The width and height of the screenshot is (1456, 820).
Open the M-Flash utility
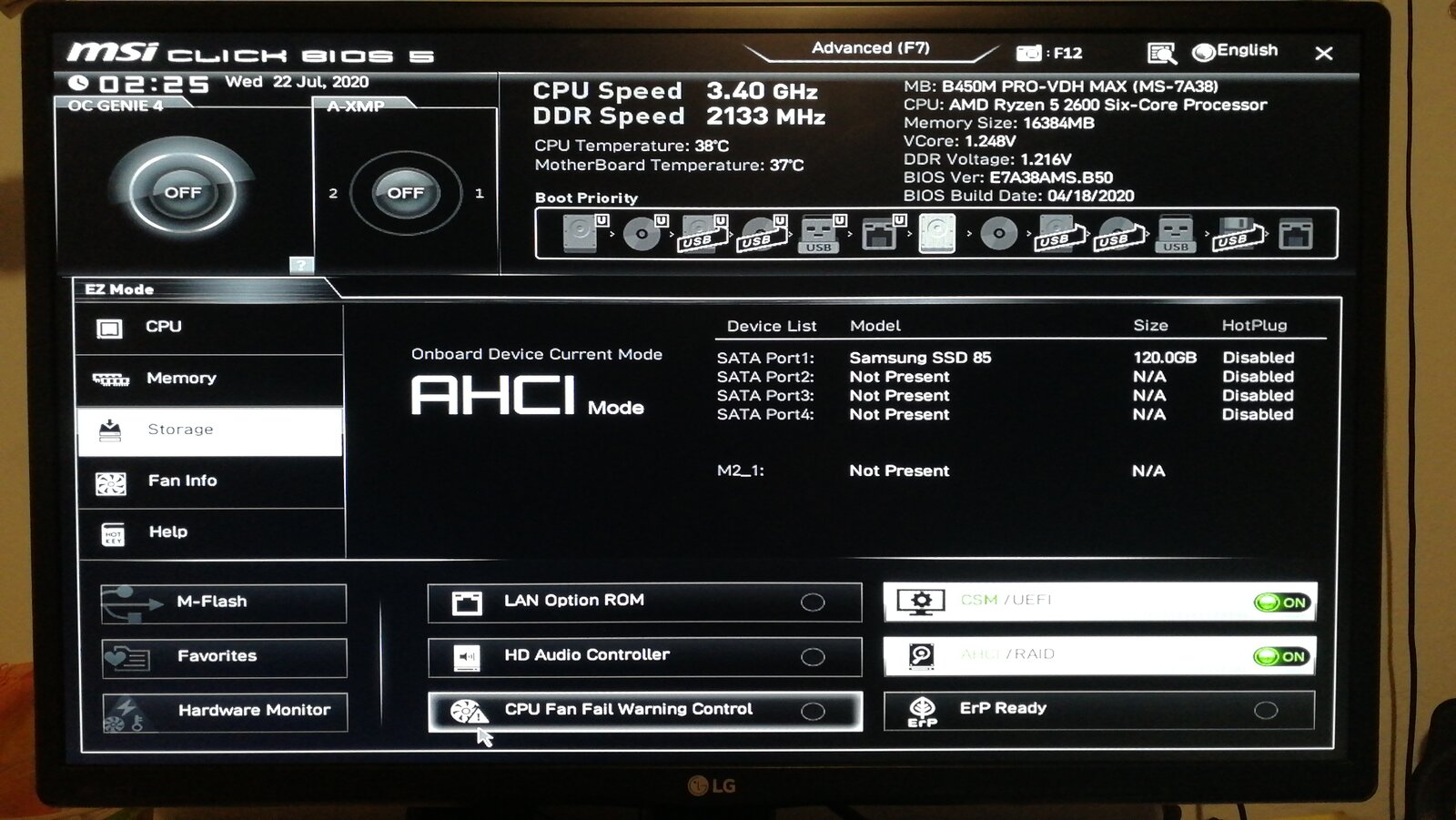(x=224, y=602)
